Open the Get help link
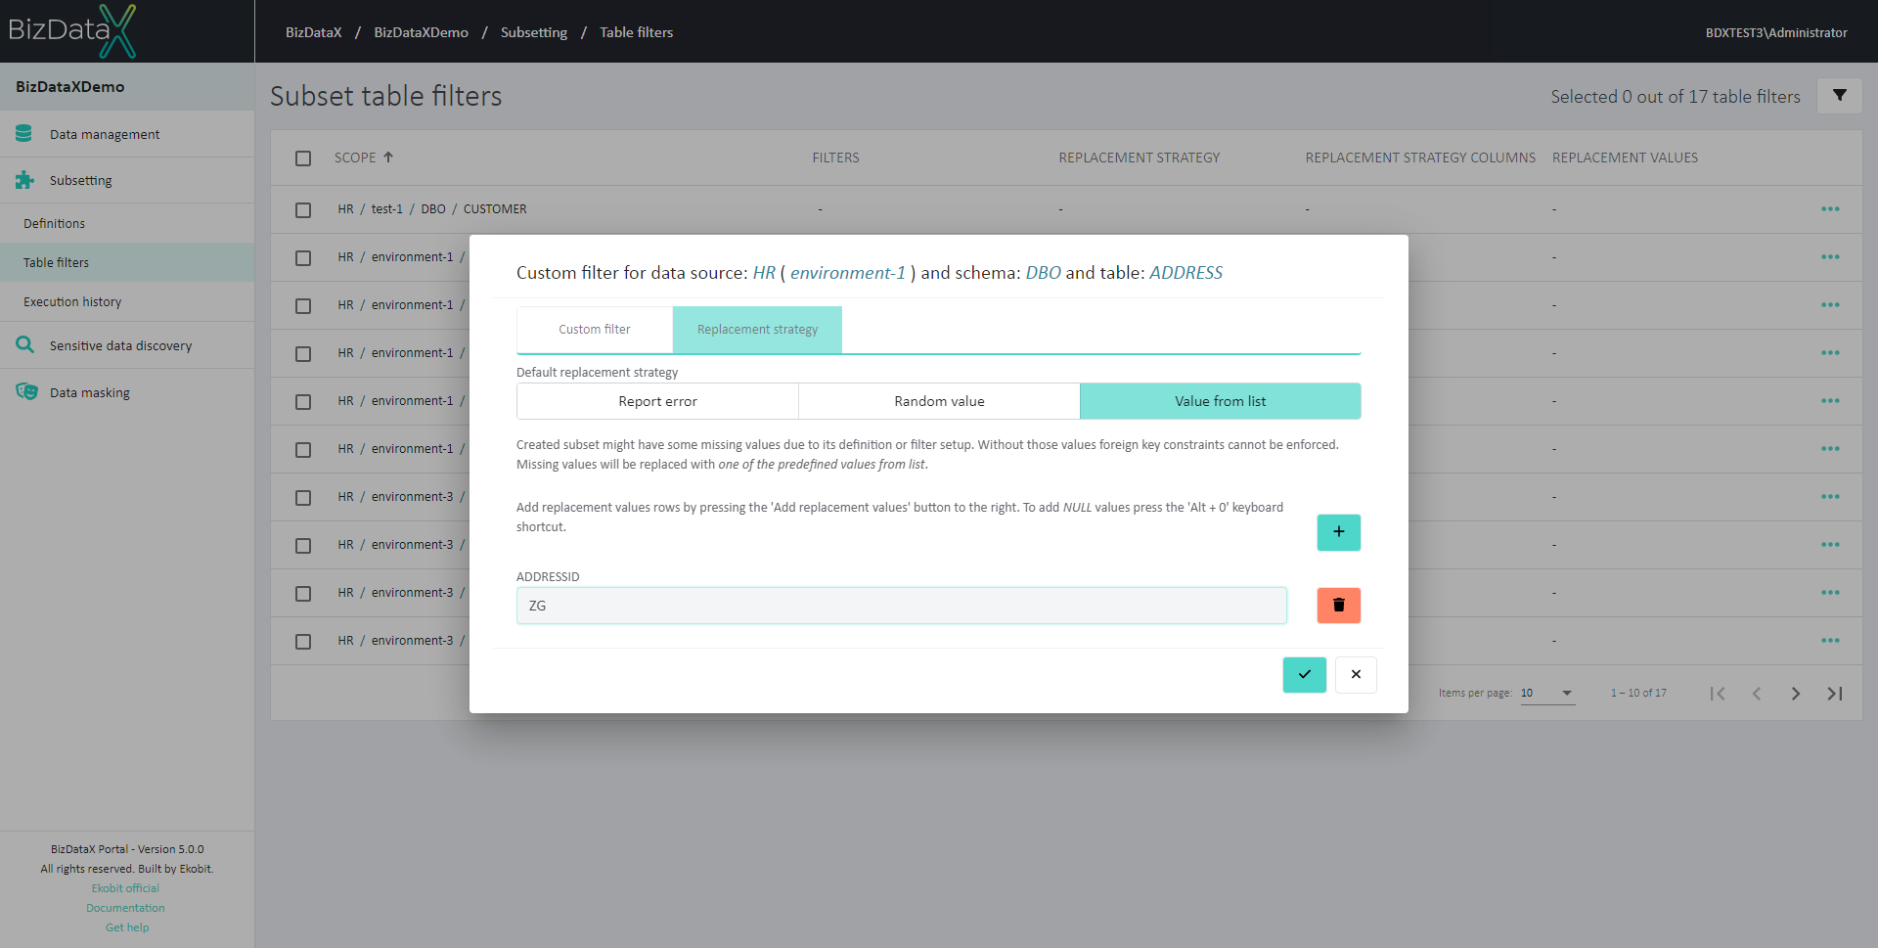 [127, 927]
